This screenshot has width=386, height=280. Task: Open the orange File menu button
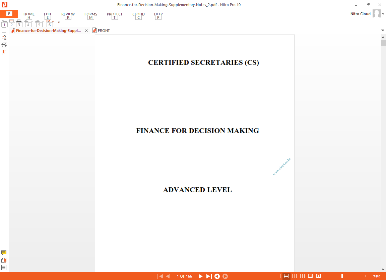(9, 14)
